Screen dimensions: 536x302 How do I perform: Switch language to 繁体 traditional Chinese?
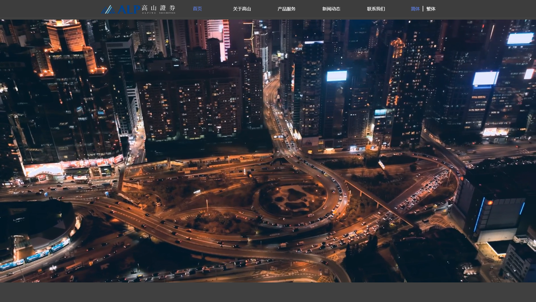[x=431, y=9]
